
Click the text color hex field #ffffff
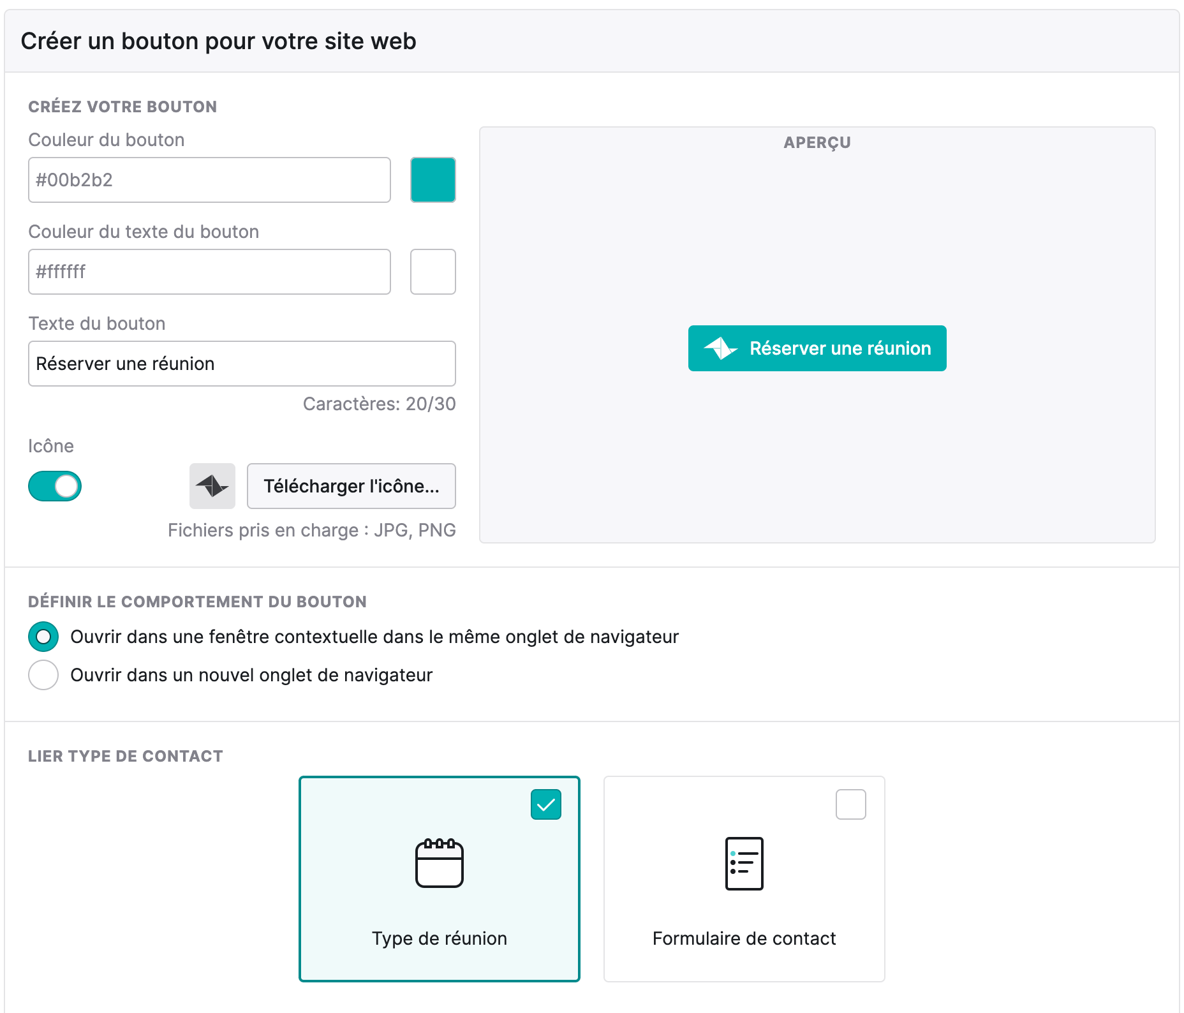(x=209, y=272)
